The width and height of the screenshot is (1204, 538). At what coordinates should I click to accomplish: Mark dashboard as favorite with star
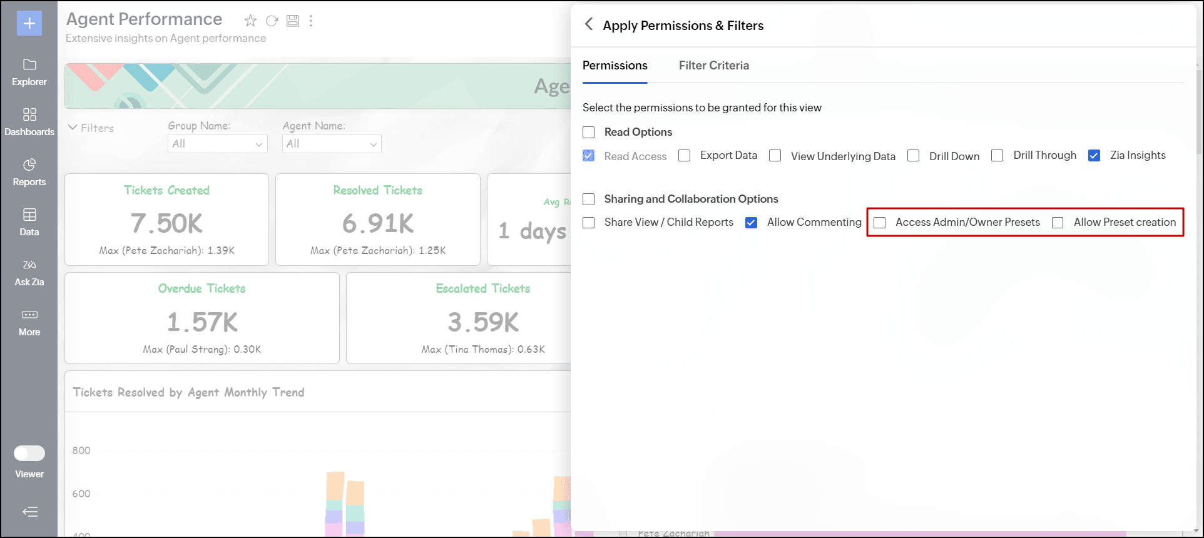pyautogui.click(x=250, y=21)
